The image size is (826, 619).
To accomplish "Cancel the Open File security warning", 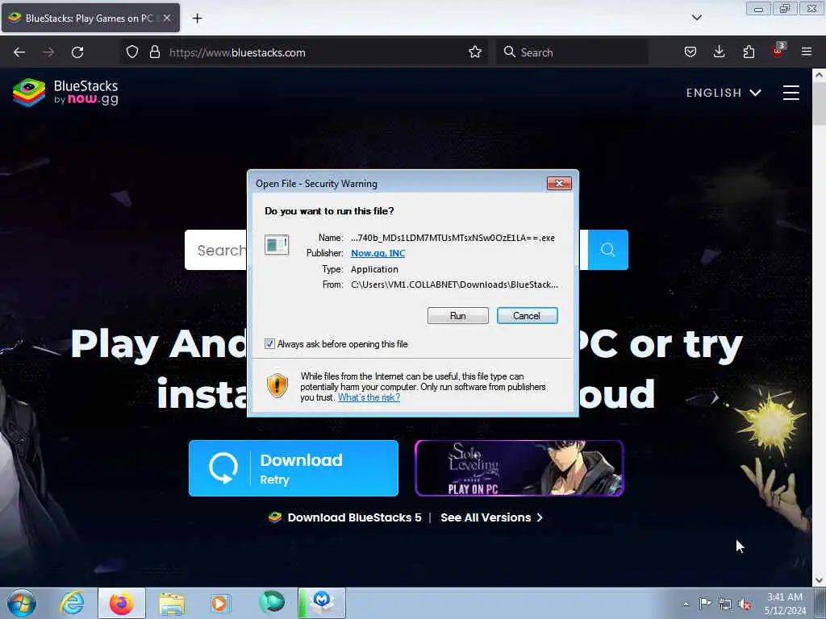I will [x=527, y=316].
